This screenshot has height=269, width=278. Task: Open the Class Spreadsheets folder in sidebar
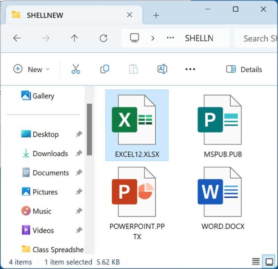[52, 250]
